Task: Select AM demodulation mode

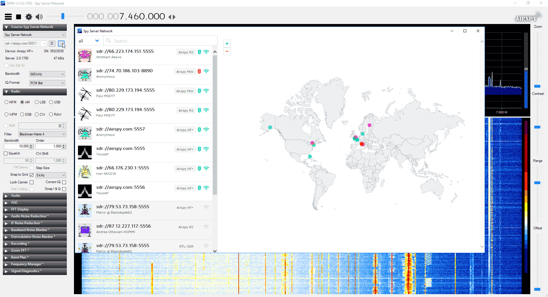Action: click(x=22, y=102)
